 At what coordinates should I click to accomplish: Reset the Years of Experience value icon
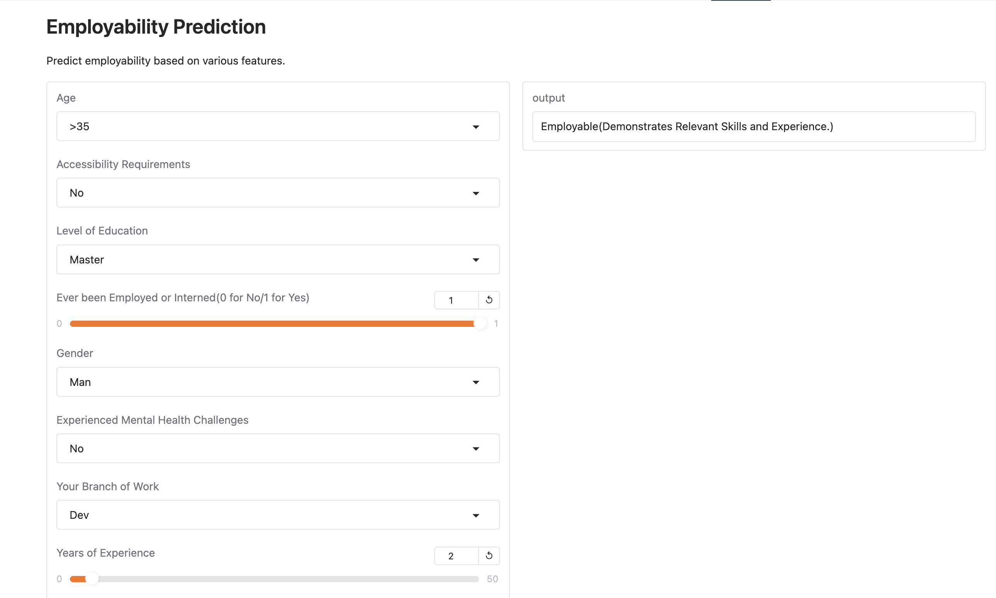point(489,556)
